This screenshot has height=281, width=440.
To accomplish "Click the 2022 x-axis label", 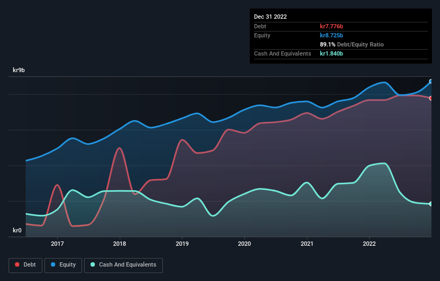I will coord(369,244).
